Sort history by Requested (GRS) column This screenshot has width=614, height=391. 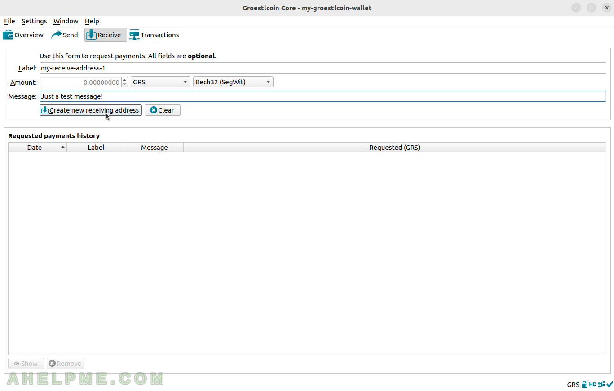(x=395, y=147)
